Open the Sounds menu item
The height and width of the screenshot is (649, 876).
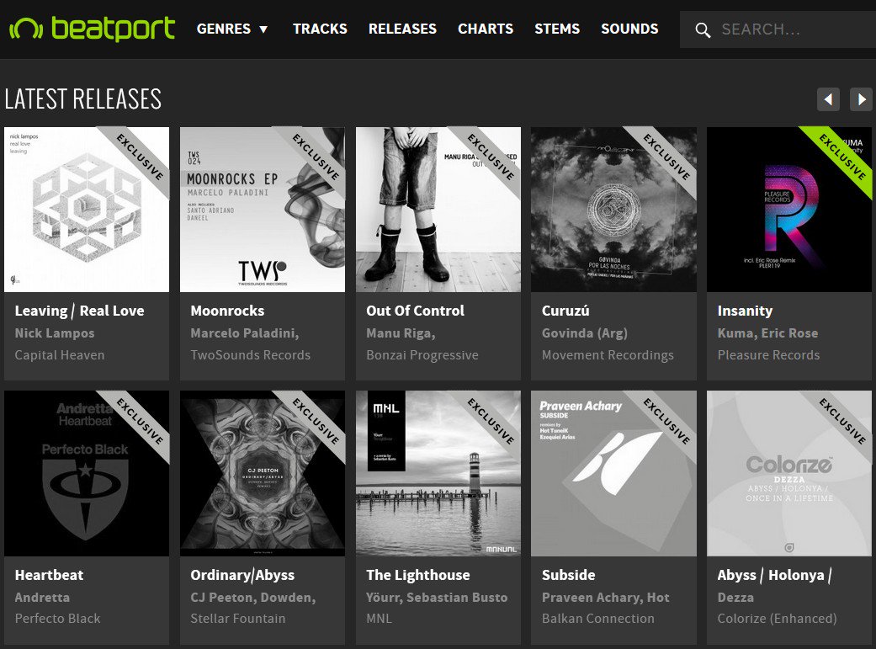pyautogui.click(x=629, y=29)
